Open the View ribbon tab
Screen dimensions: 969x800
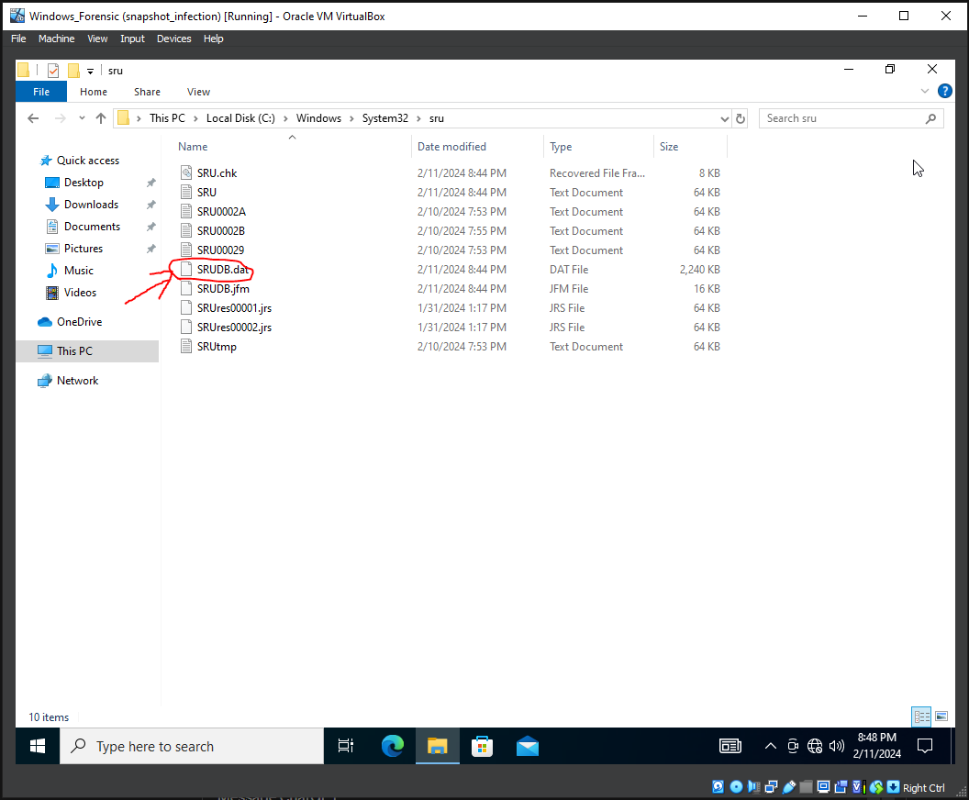tap(198, 92)
